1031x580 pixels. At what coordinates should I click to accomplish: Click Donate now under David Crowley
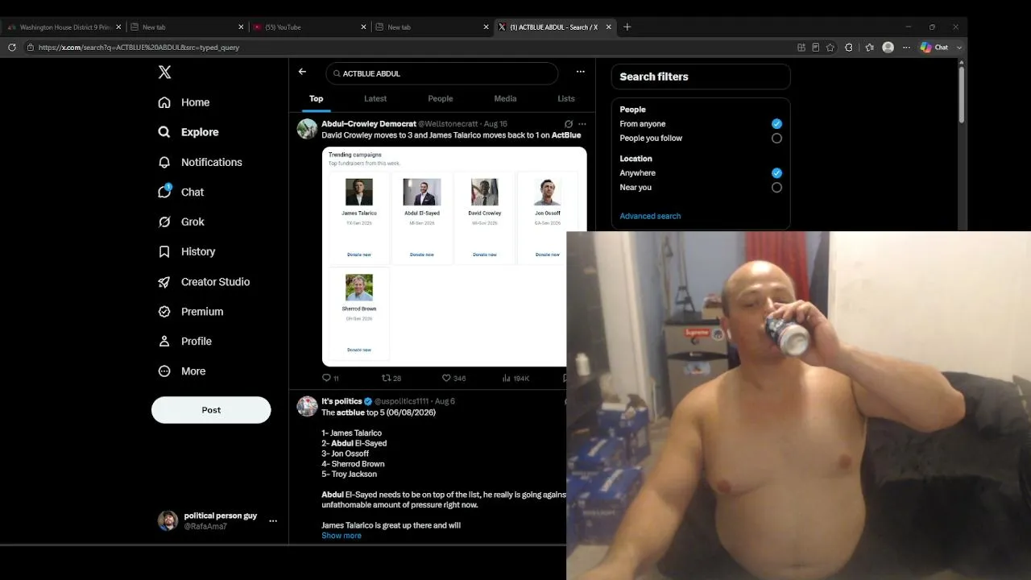485,255
